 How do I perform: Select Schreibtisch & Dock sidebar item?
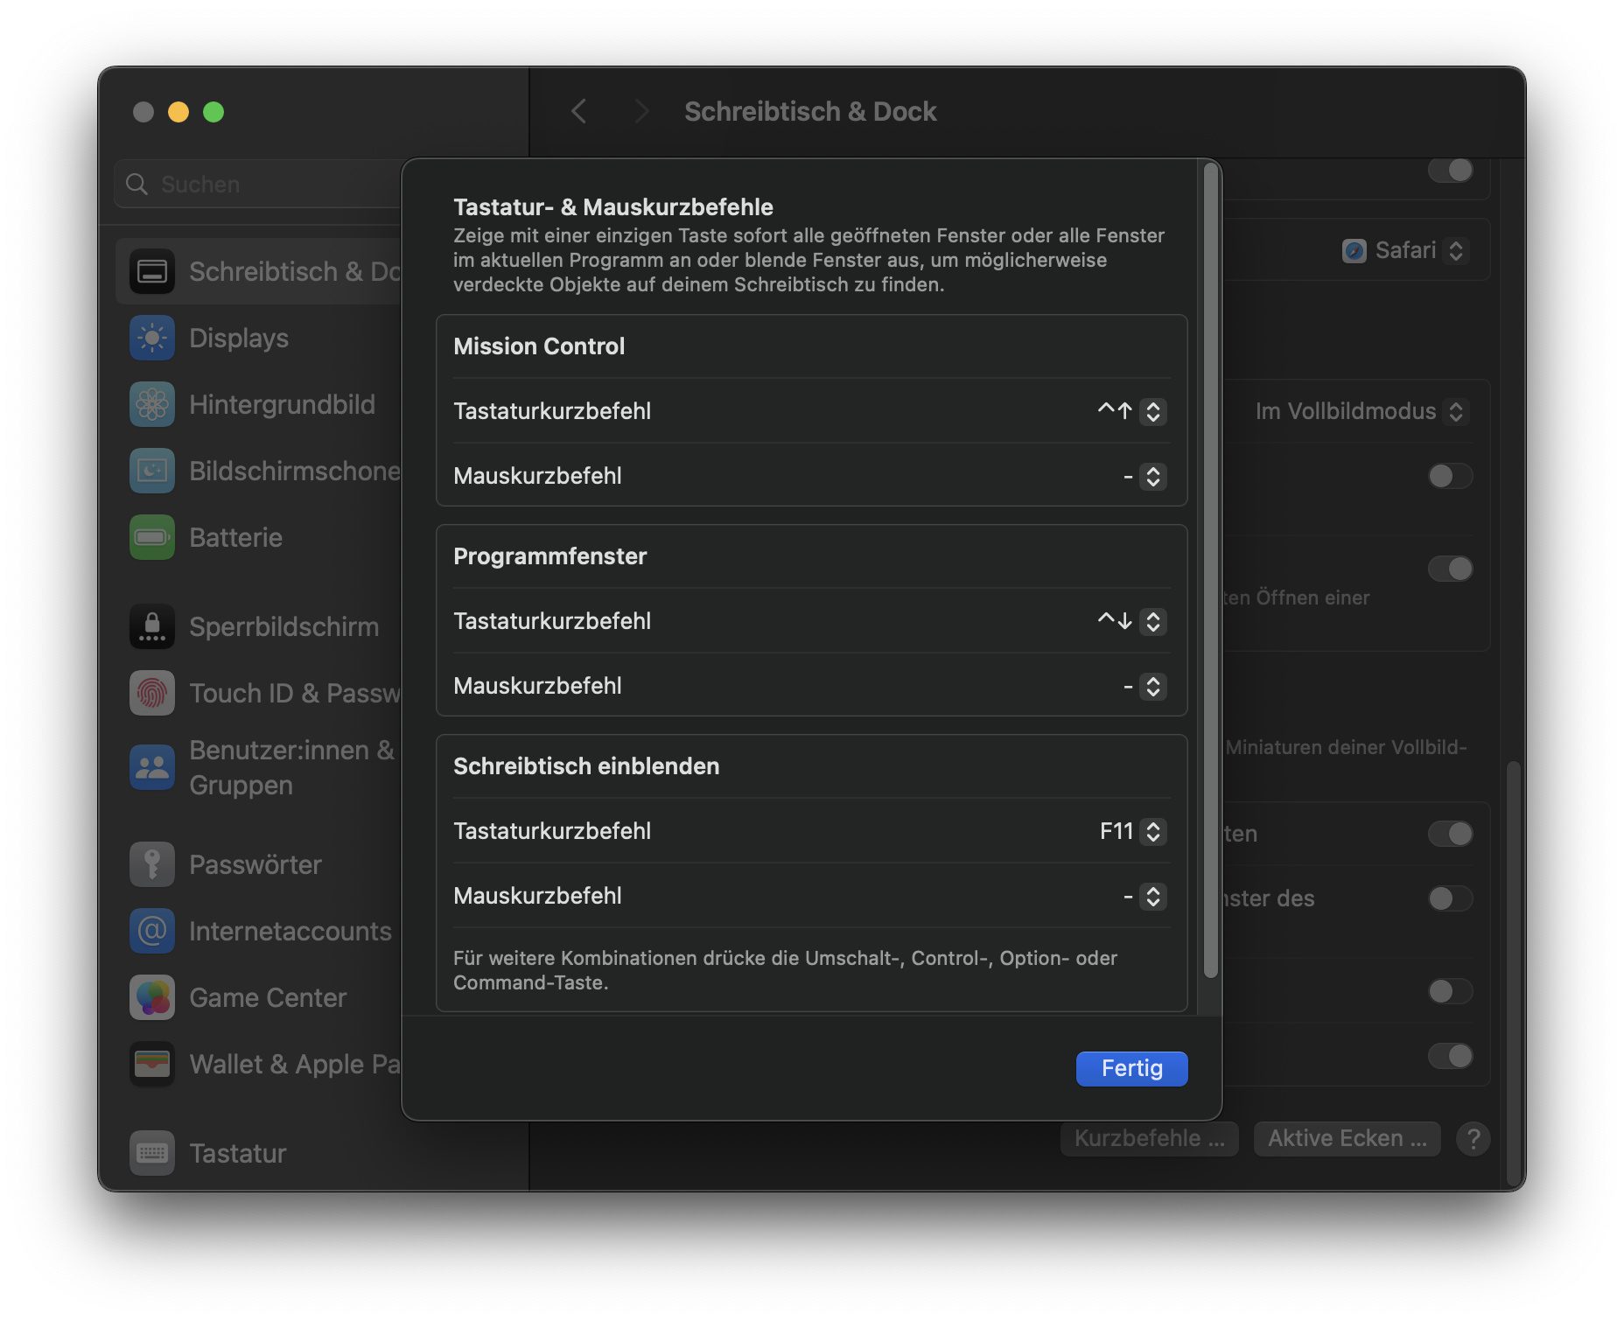coord(262,272)
